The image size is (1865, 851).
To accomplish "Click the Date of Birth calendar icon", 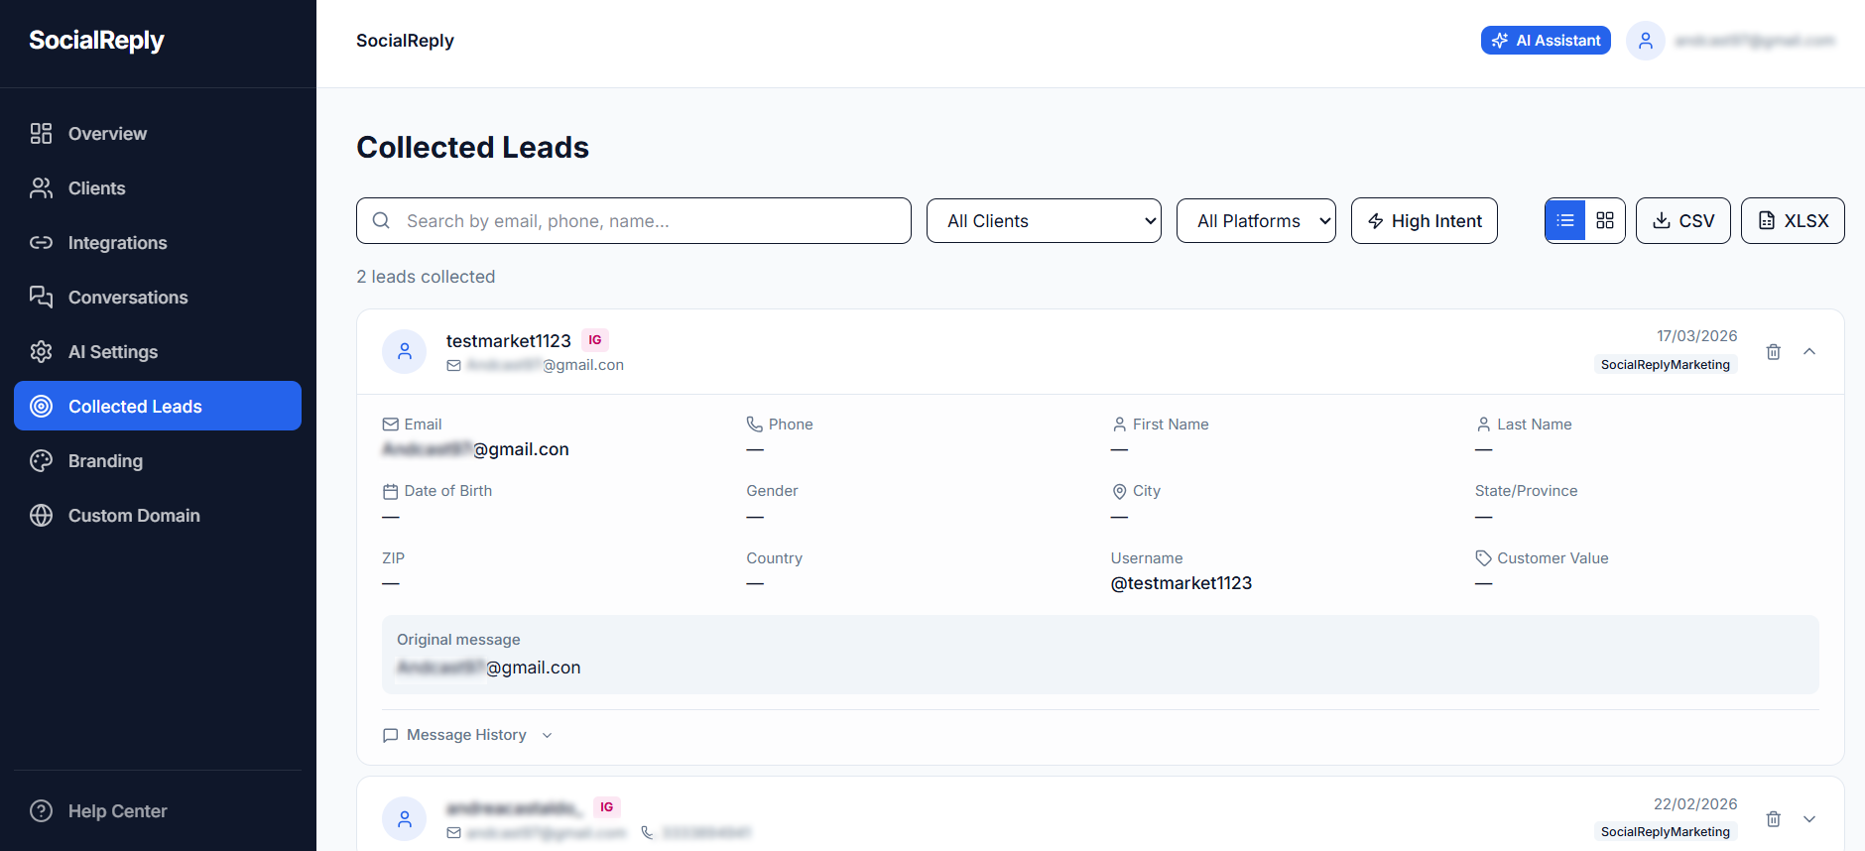I will coord(390,491).
